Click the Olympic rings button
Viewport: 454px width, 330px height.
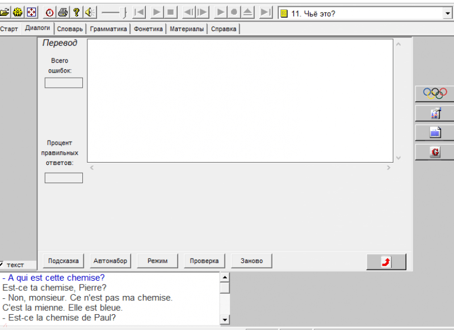point(435,93)
